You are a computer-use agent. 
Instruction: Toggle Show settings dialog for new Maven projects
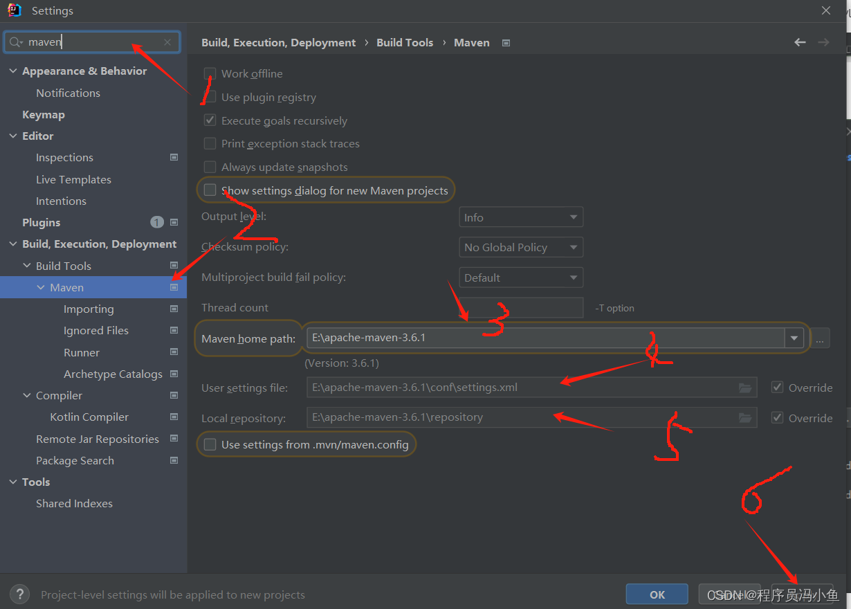[x=210, y=190]
